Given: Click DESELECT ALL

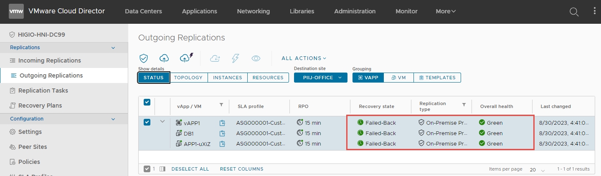Looking at the screenshot, I should pos(190,169).
